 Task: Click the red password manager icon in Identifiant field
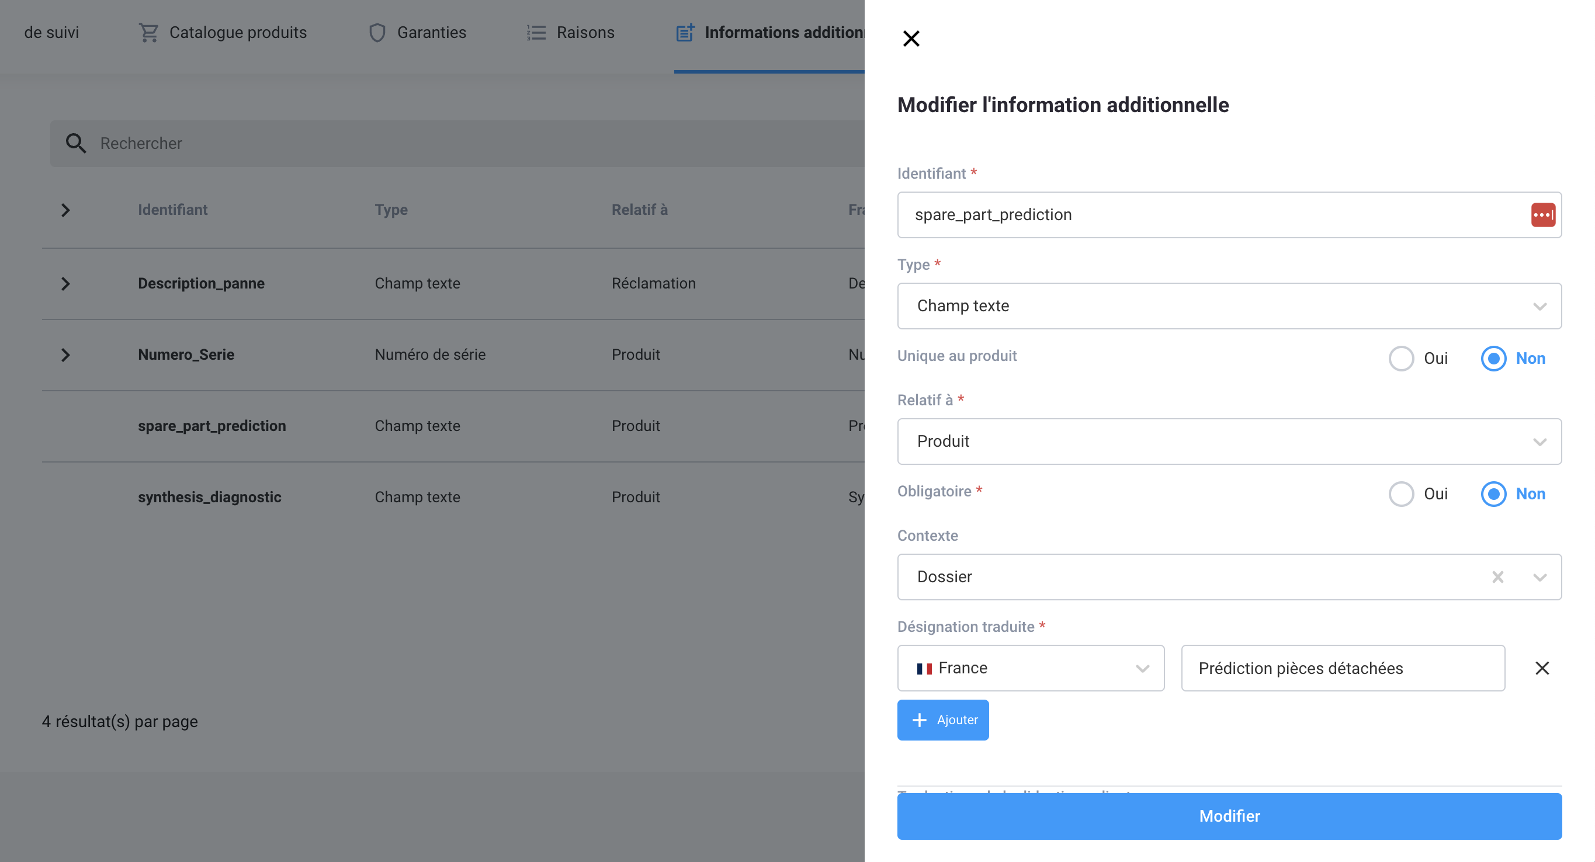1542,215
